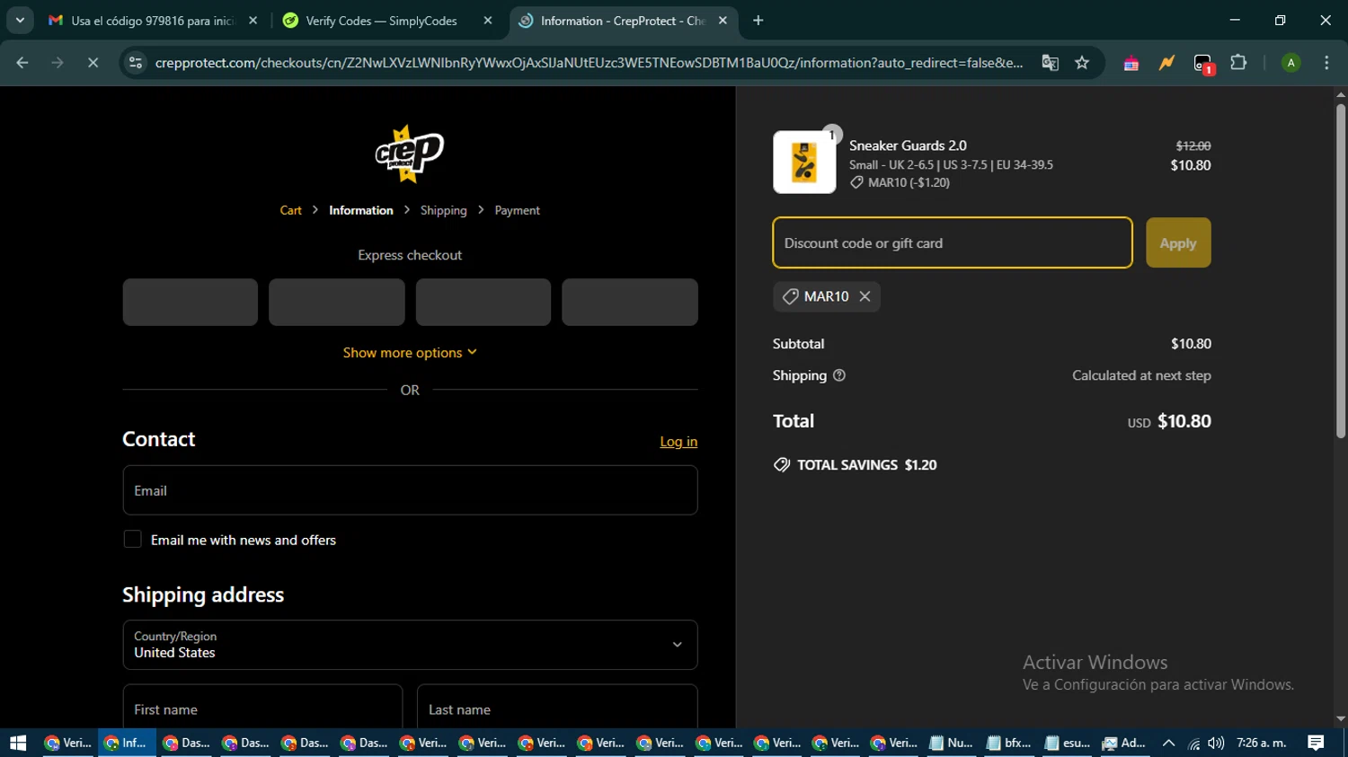
Task: Open the Country/Region dropdown
Action: tap(410, 645)
